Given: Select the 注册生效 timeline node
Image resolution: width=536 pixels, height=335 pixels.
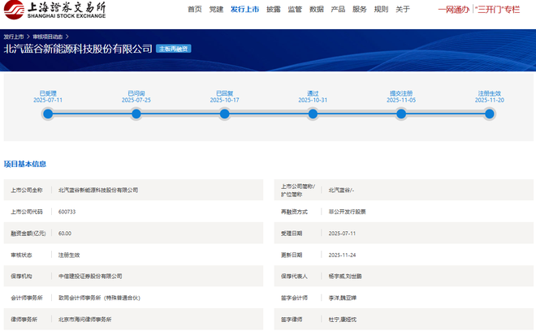Looking at the screenshot, I should [490, 114].
